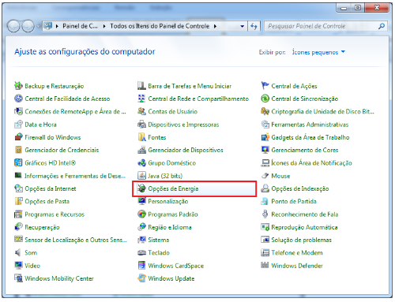
Task: Click the Fontes folder icon
Action: [x=141, y=137]
